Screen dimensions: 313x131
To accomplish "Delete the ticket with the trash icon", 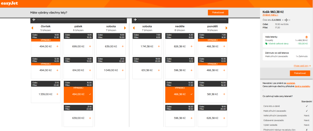I will pyautogui.click(x=306, y=37).
